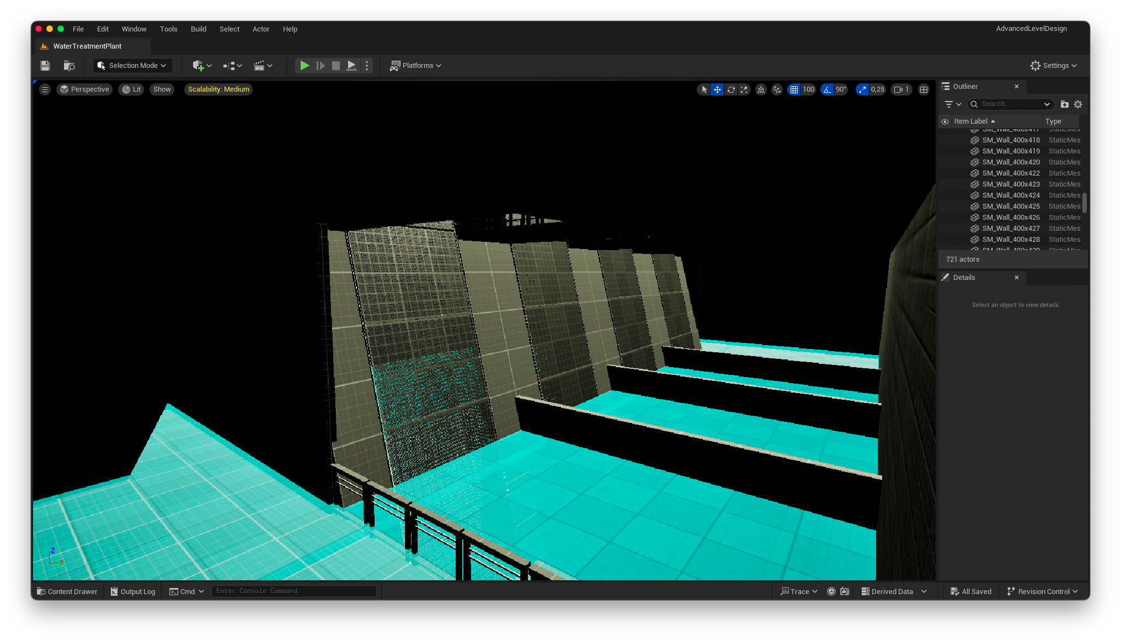The image size is (1121, 641).
Task: Toggle visibility eye column header
Action: (x=945, y=121)
